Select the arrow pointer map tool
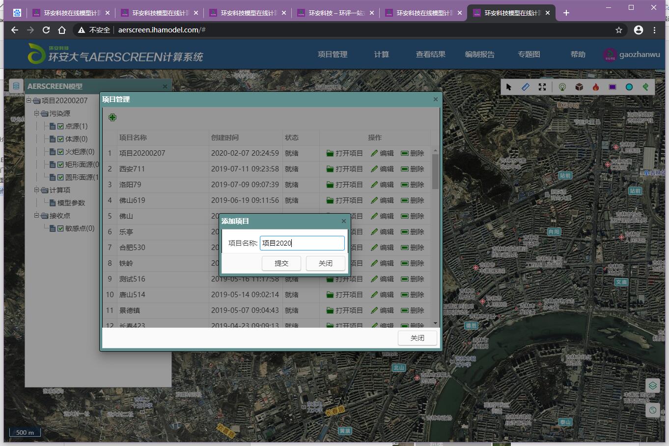This screenshot has height=446, width=669. (509, 87)
